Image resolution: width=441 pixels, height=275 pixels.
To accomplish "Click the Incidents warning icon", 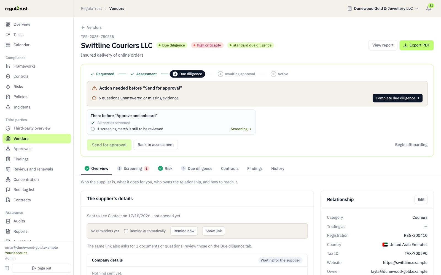I will tap(8, 107).
